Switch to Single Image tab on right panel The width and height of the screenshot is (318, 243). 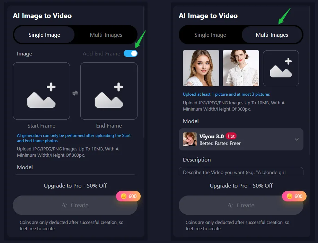(210, 35)
